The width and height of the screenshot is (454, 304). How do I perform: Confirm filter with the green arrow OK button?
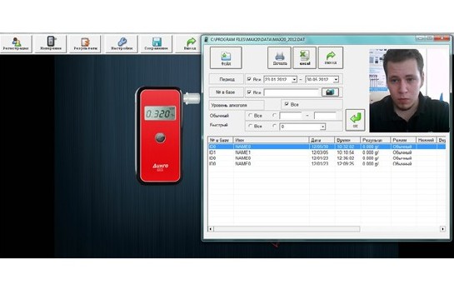coord(355,120)
